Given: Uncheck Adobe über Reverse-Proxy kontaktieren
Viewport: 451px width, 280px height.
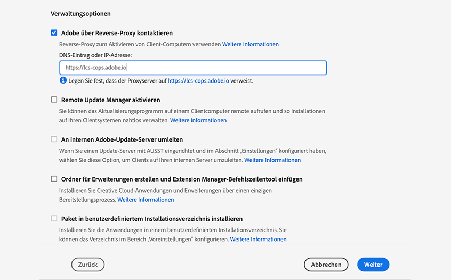Looking at the screenshot, I should pos(54,33).
